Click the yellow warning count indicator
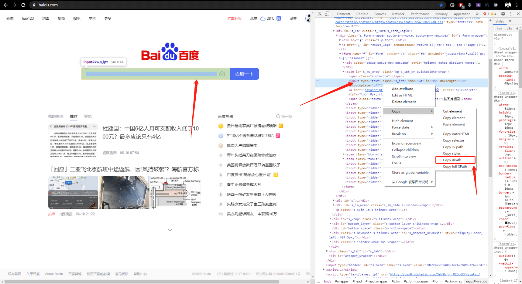 pos(494,14)
